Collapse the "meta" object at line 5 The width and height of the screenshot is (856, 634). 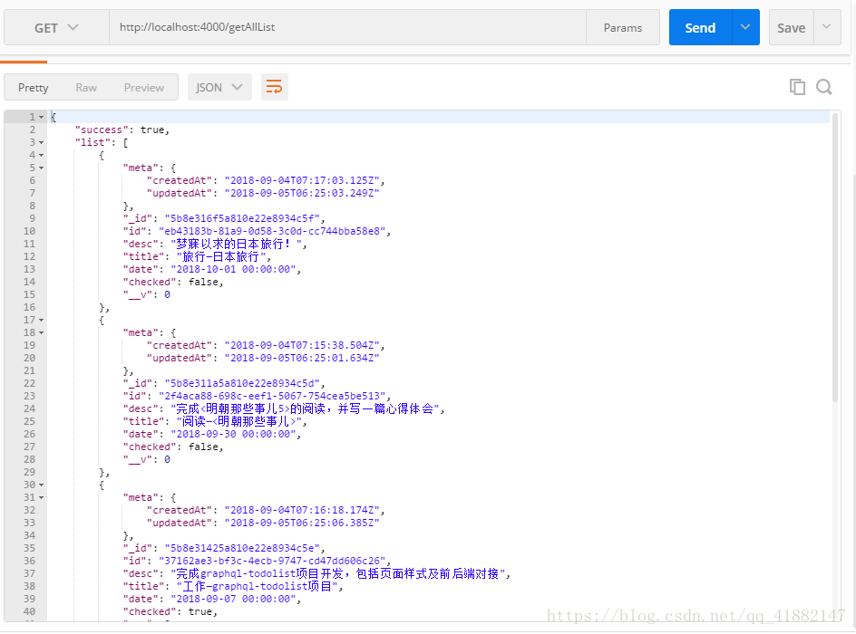pyautogui.click(x=42, y=168)
